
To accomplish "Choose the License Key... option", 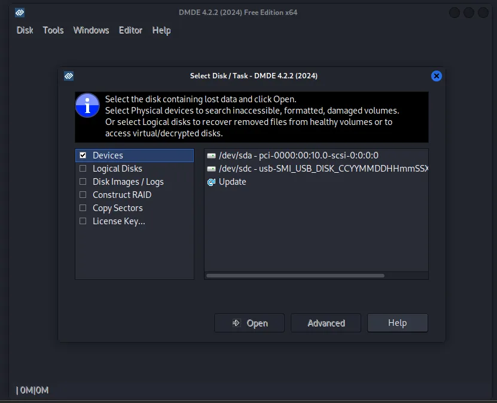I will pyautogui.click(x=83, y=221).
